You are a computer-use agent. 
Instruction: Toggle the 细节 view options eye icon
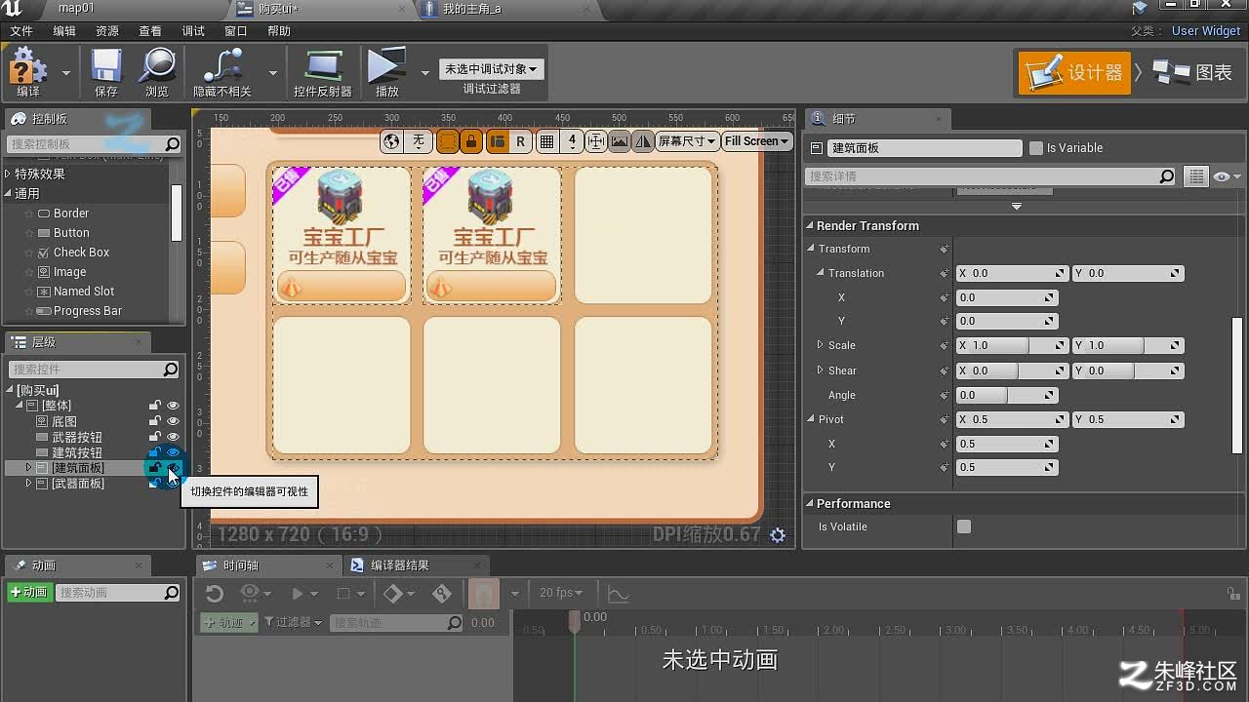pos(1227,176)
